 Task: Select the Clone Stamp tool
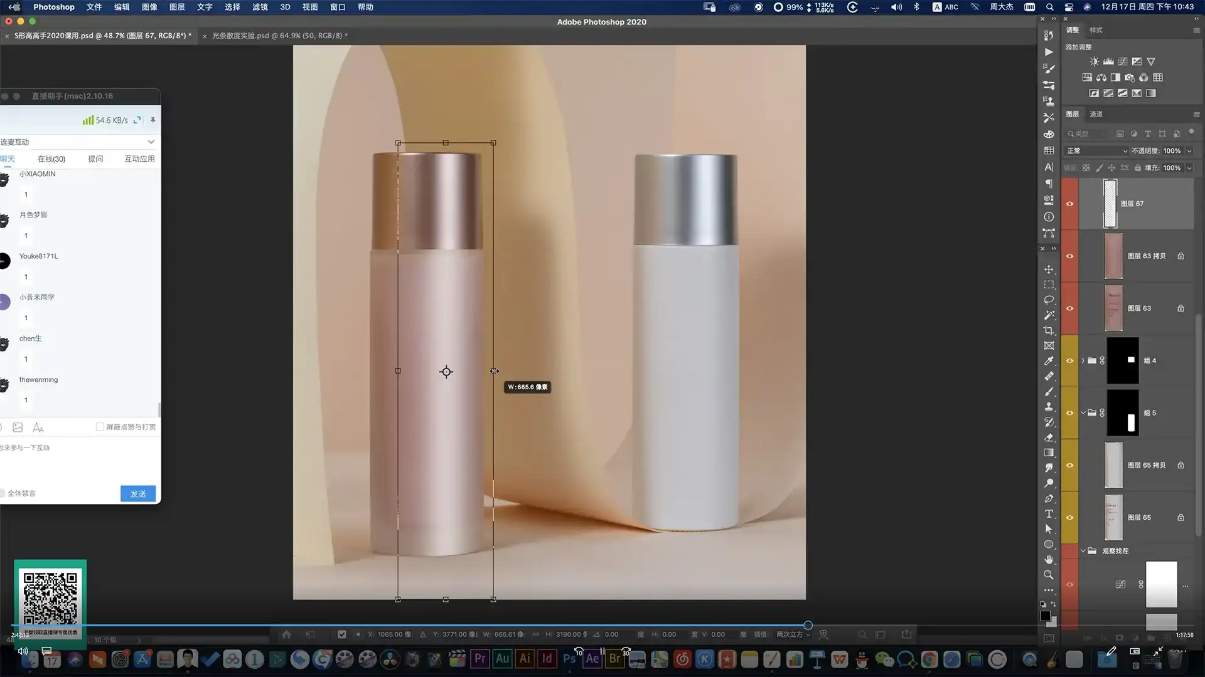(x=1049, y=407)
